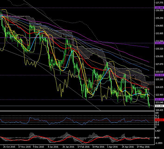The width and height of the screenshot is (164, 149).
Task: Click the 1 Apr 2016 date label
Action: tap(113, 147)
